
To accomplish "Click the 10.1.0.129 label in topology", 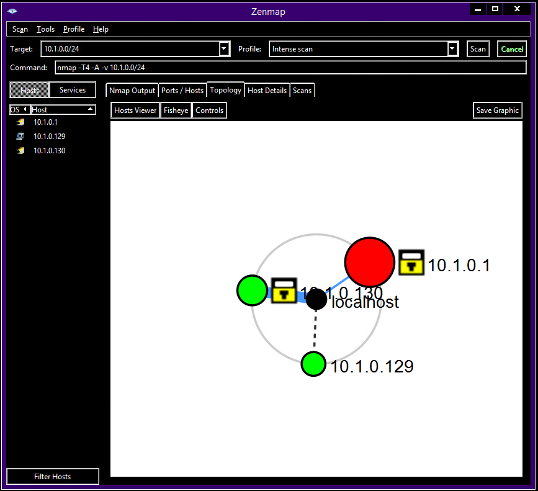I will point(372,366).
